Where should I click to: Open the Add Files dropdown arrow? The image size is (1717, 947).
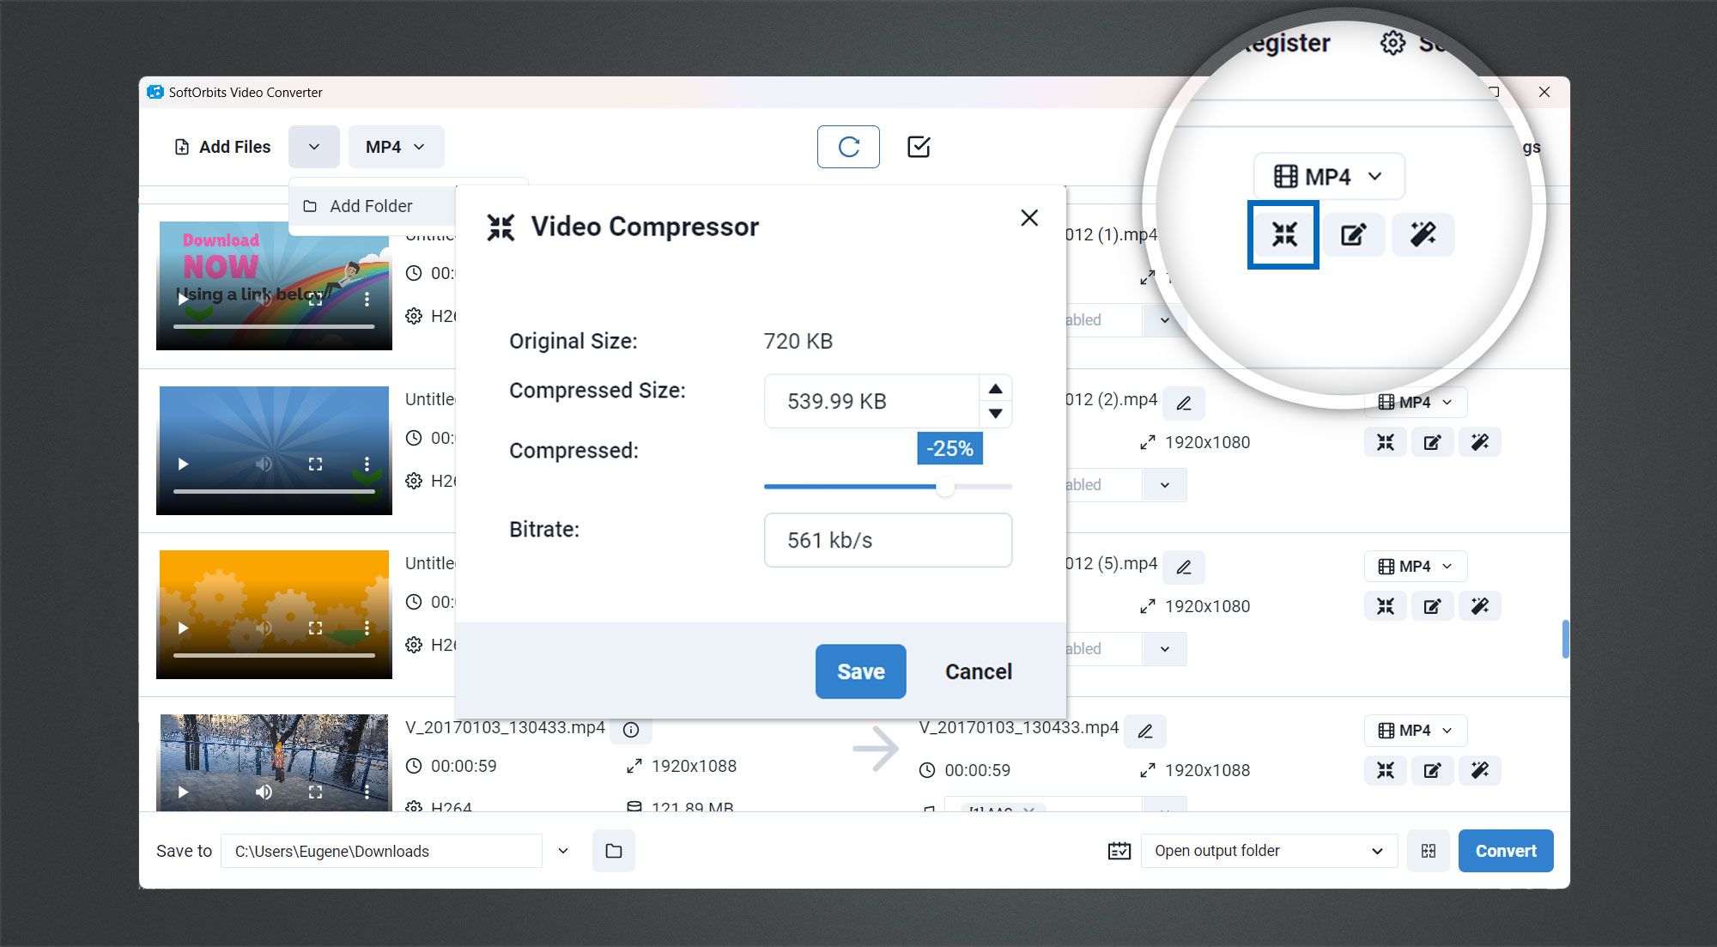coord(313,146)
